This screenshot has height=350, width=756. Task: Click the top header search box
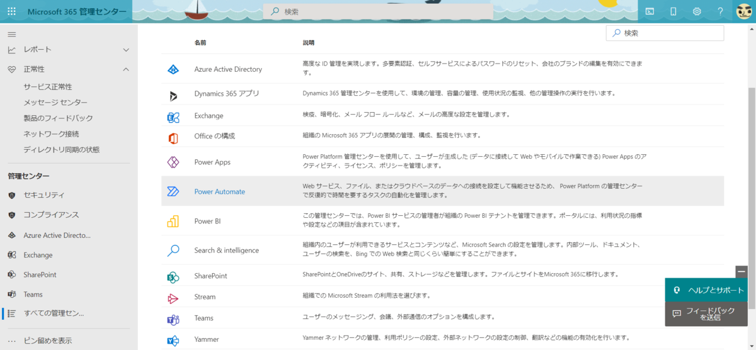point(378,11)
